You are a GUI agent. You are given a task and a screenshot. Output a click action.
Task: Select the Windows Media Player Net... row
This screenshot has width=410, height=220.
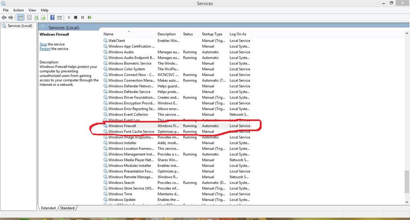pyautogui.click(x=177, y=160)
